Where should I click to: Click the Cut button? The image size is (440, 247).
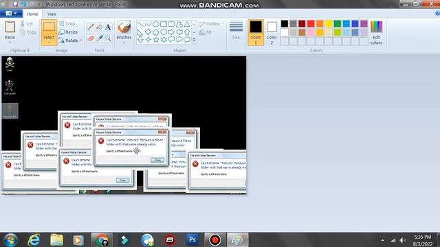click(x=27, y=24)
